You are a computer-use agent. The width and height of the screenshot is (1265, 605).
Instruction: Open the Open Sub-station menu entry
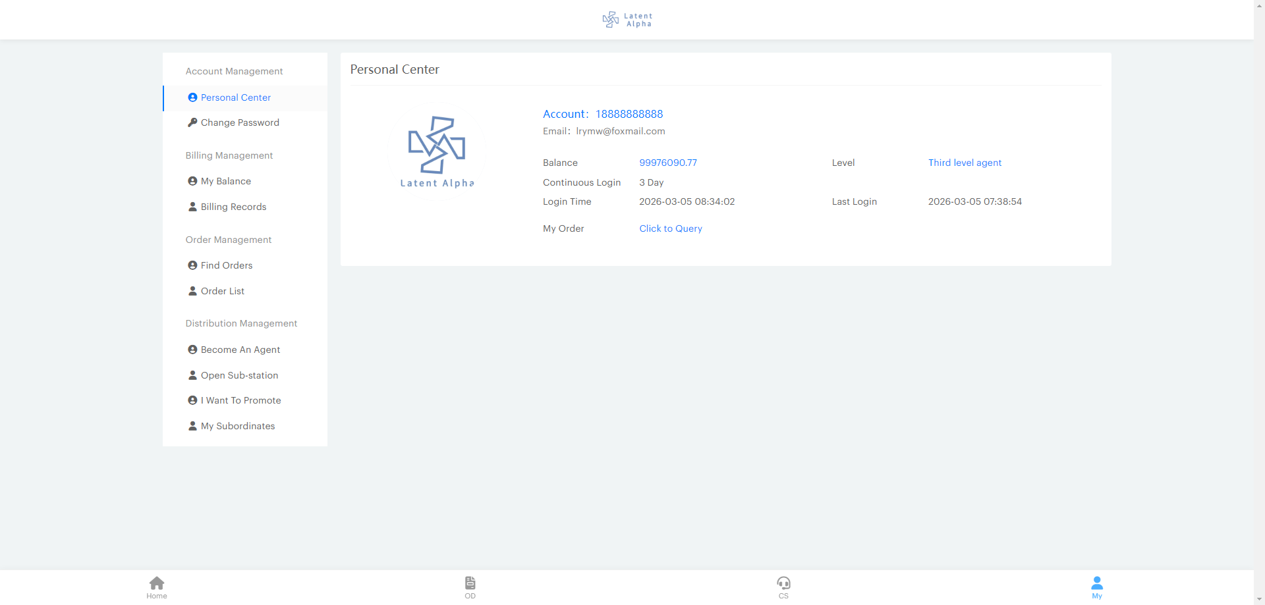coord(239,375)
